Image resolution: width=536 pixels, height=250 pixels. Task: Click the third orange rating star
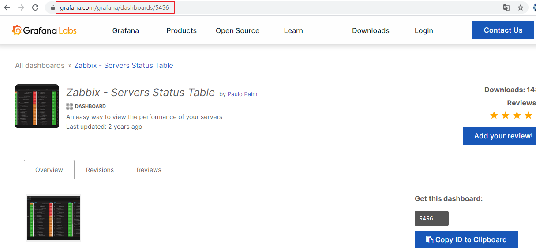pyautogui.click(x=517, y=115)
